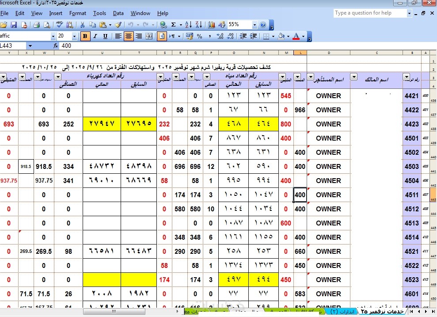Click Fill Color paint bucket
The width and height of the screenshot is (437, 317).
pyautogui.click(x=281, y=36)
